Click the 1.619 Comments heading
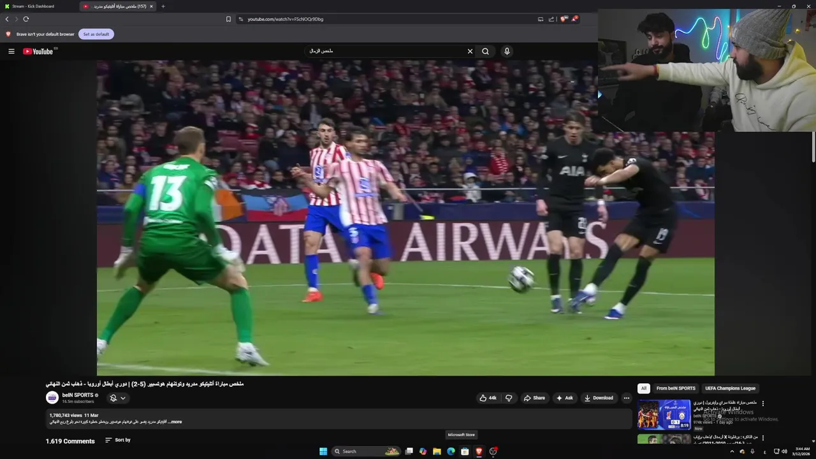816x459 pixels. 70,441
